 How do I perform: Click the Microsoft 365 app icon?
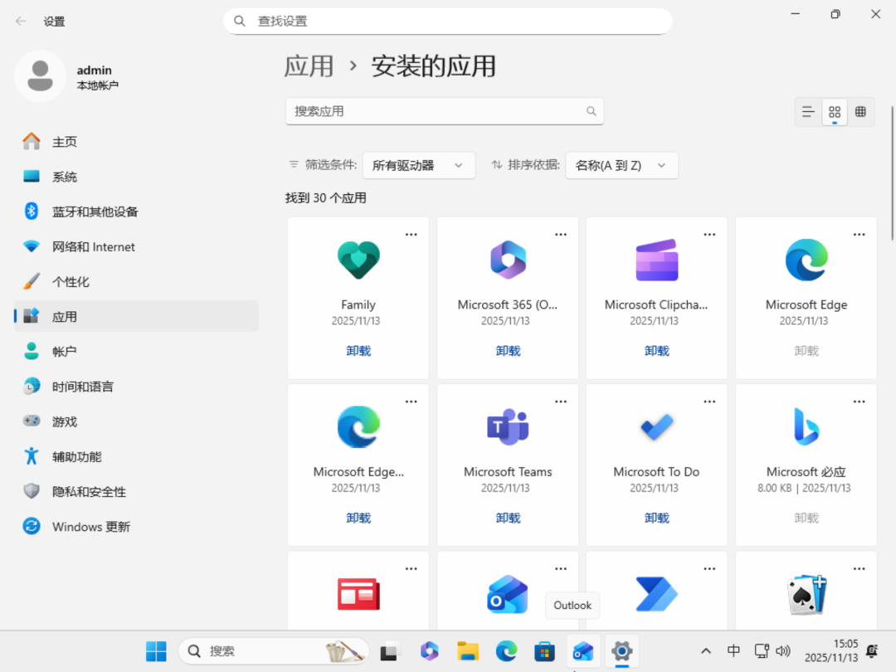pyautogui.click(x=508, y=260)
